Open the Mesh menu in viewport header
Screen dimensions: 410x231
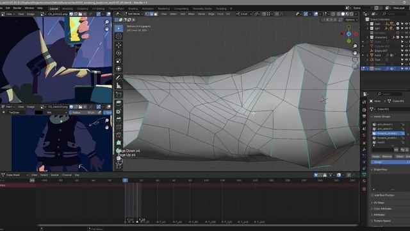[x=192, y=14]
